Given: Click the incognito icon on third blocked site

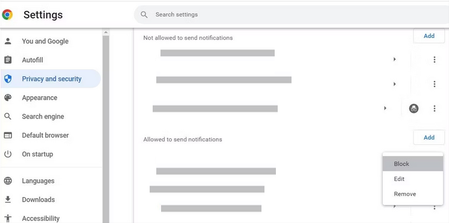Looking at the screenshot, I should pos(414,108).
